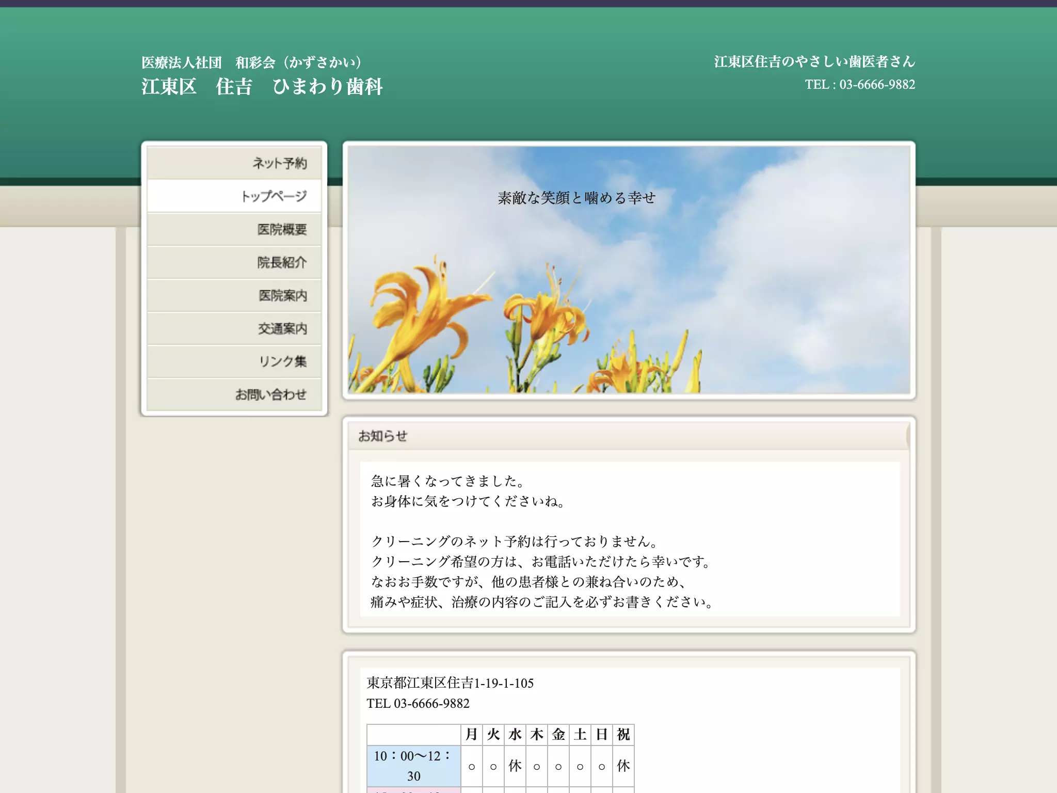The width and height of the screenshot is (1057, 793).
Task: Click the 祝 column header in the schedule
Action: (x=623, y=735)
